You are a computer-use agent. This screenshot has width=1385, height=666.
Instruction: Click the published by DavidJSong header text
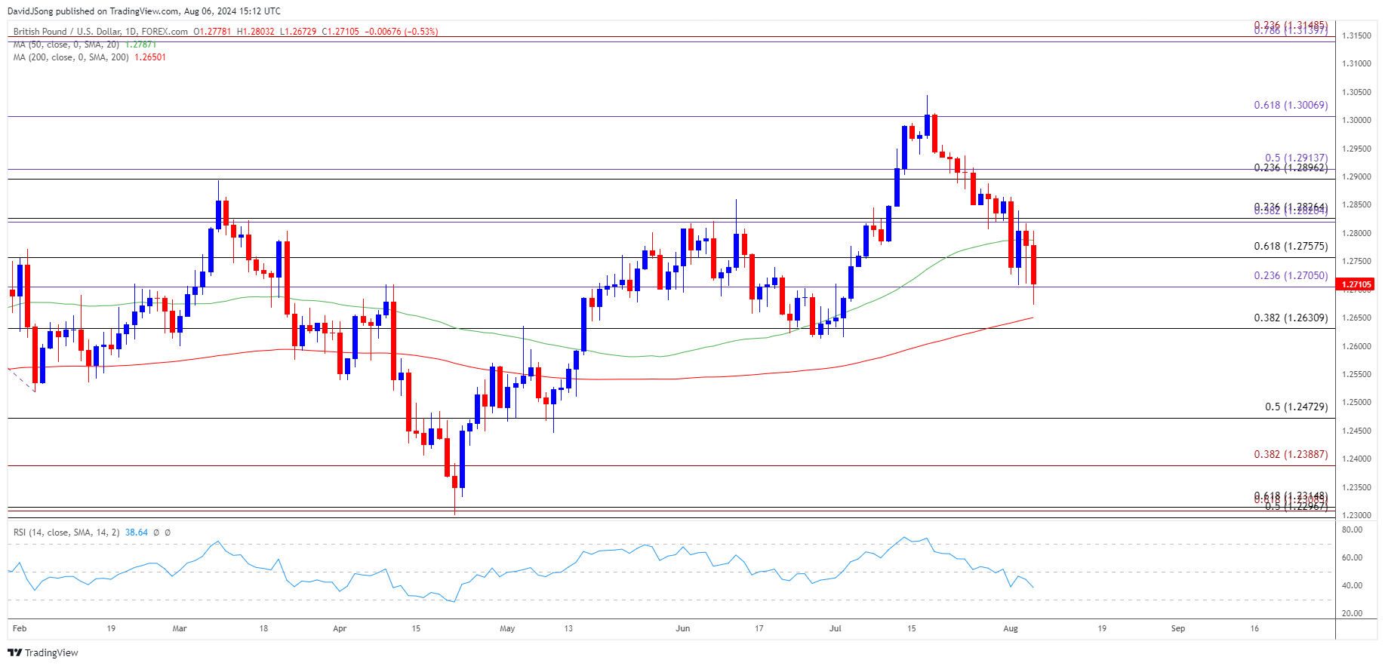point(143,11)
